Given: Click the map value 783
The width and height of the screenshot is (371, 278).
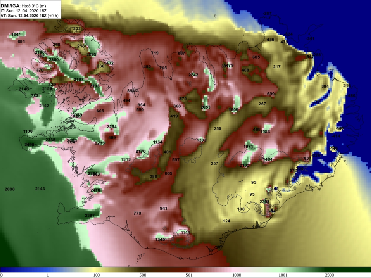Looking at the screenshot, I should tap(35, 96).
